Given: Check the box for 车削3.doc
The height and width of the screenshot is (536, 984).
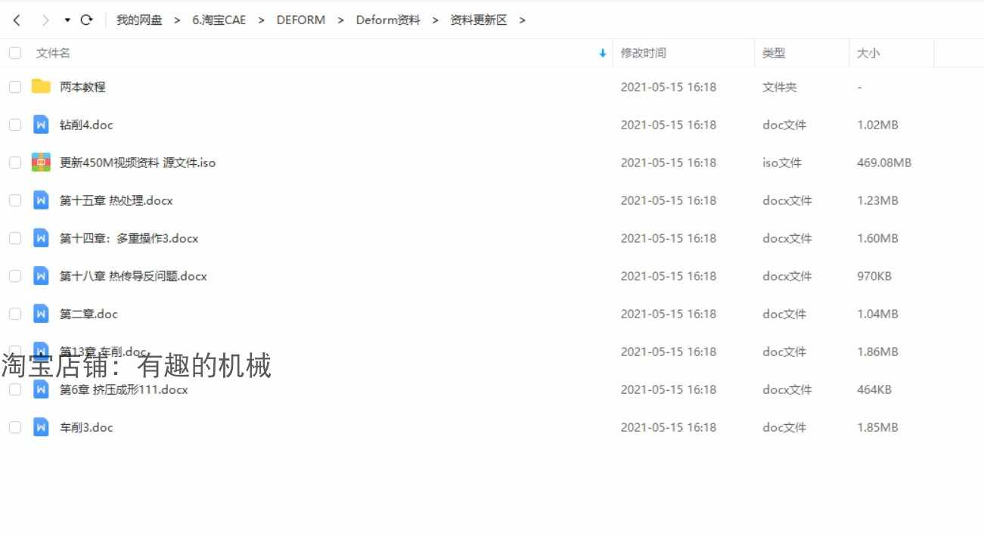Looking at the screenshot, I should [15, 427].
